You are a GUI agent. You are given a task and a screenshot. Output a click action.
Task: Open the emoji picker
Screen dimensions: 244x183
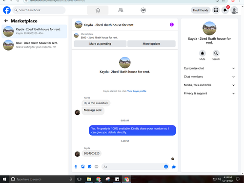tap(166, 166)
